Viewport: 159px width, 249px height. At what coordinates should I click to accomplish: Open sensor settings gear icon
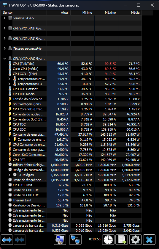136,240
